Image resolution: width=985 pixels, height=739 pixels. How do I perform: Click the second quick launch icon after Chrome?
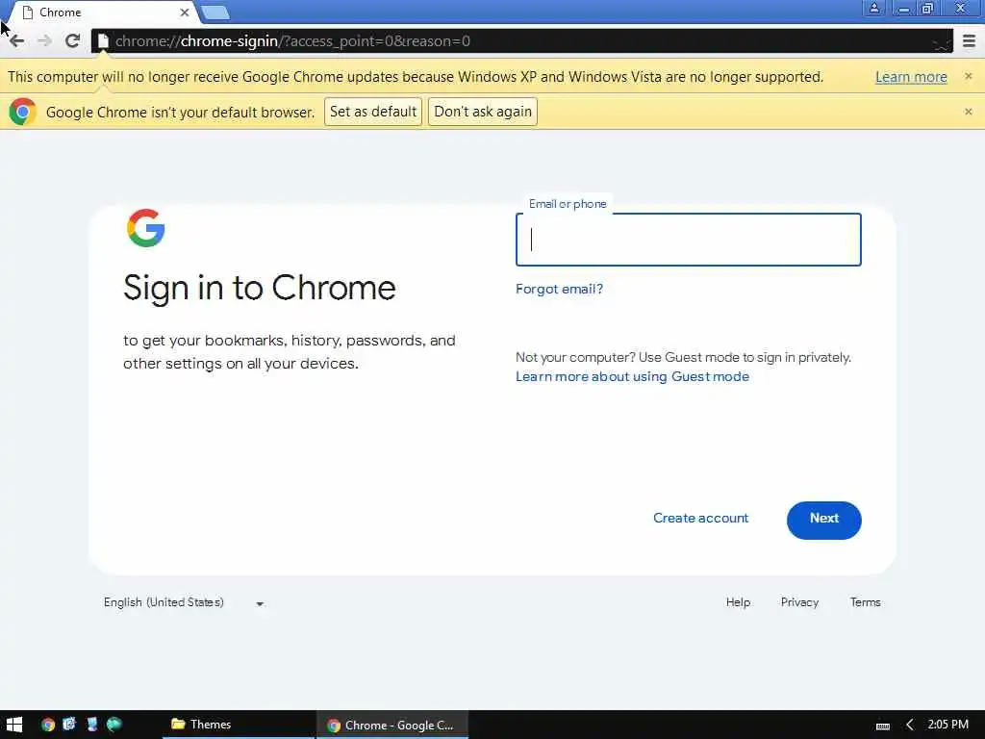pyautogui.click(x=69, y=724)
